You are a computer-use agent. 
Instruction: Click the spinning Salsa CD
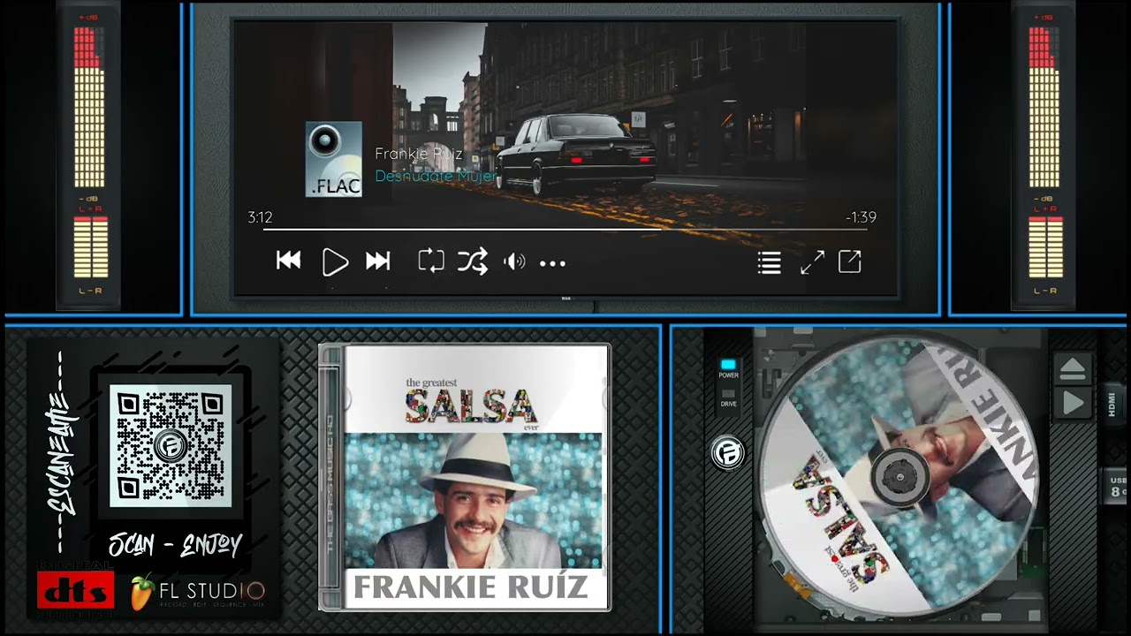899,477
